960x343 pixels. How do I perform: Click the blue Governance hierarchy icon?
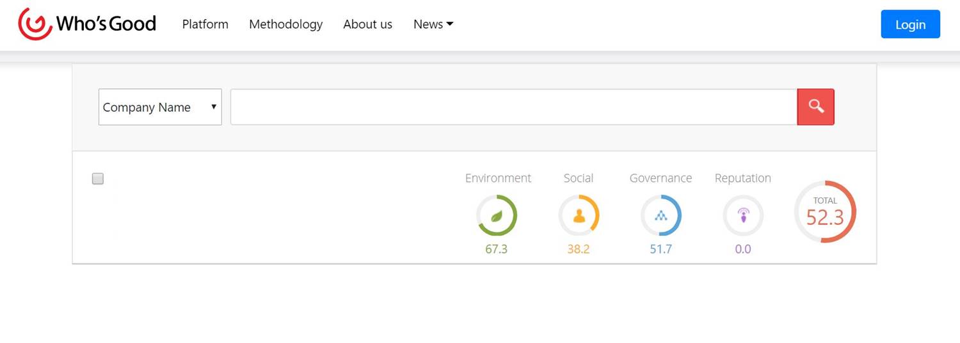pyautogui.click(x=661, y=216)
